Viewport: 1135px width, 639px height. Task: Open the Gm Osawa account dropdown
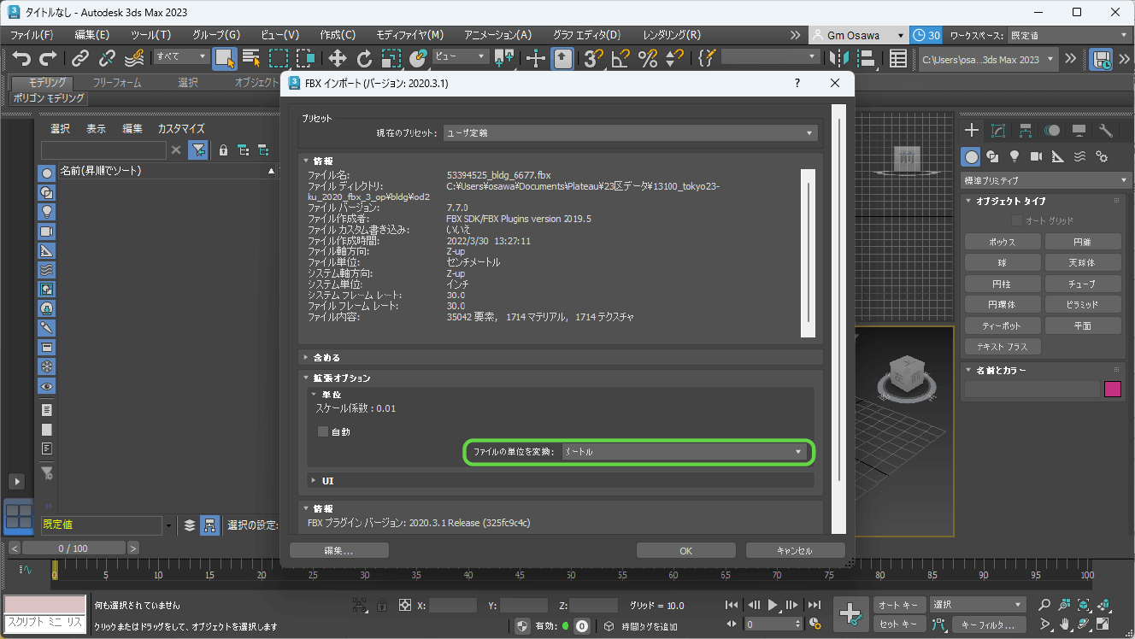(x=858, y=35)
